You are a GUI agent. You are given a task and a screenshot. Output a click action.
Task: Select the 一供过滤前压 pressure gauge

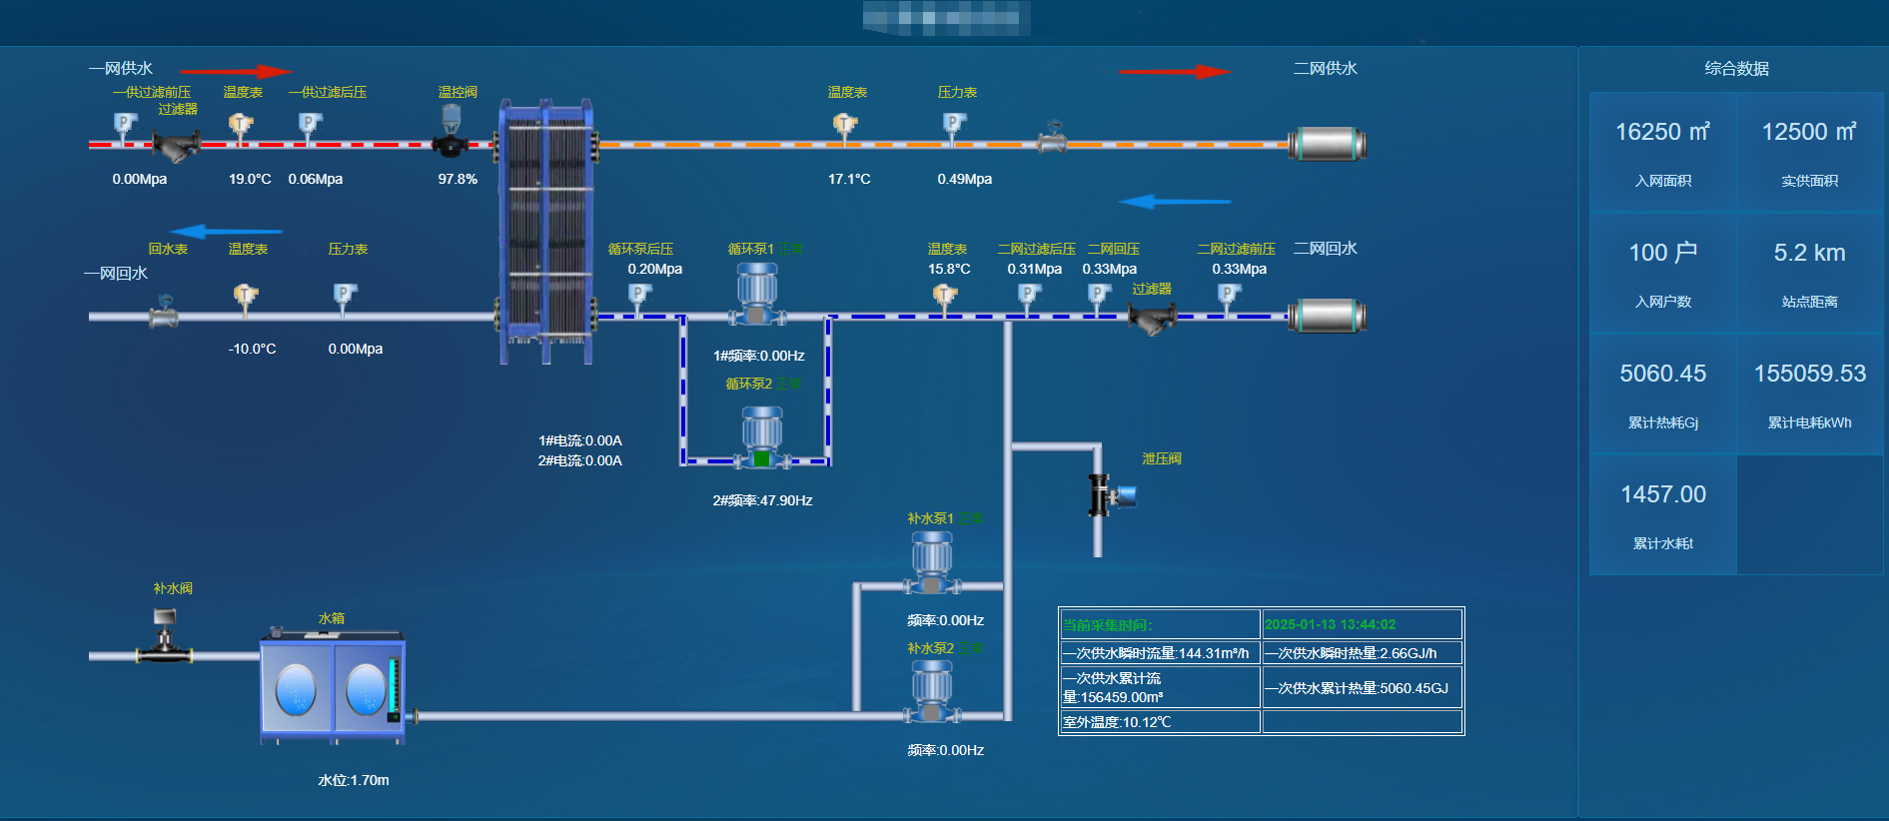pyautogui.click(x=125, y=125)
